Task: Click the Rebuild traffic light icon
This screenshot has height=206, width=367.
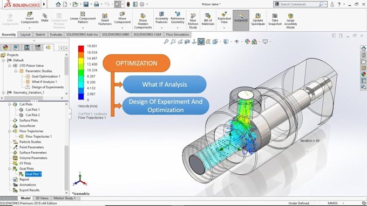Action: coord(128,4)
